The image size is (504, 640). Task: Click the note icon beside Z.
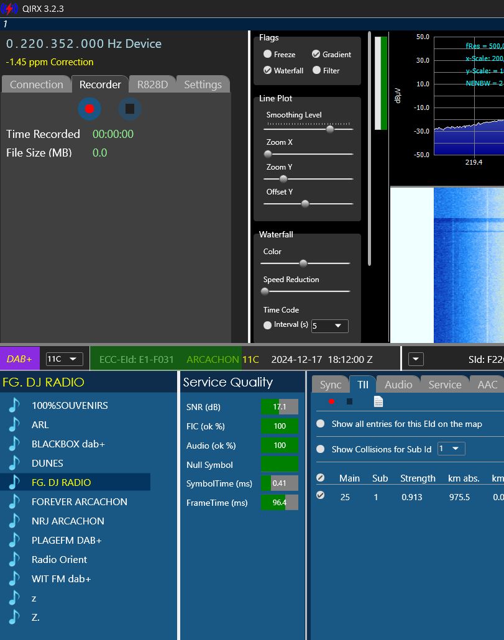pos(14,617)
